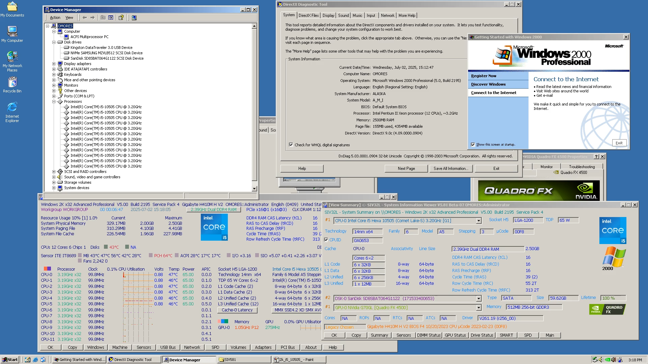Click Next Page button in DxDiag
Image resolution: width=648 pixels, height=364 pixels.
click(x=406, y=169)
